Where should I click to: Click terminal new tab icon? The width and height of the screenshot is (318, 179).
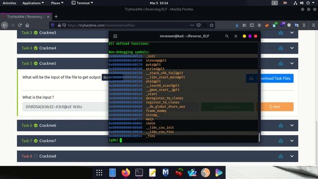115,36
